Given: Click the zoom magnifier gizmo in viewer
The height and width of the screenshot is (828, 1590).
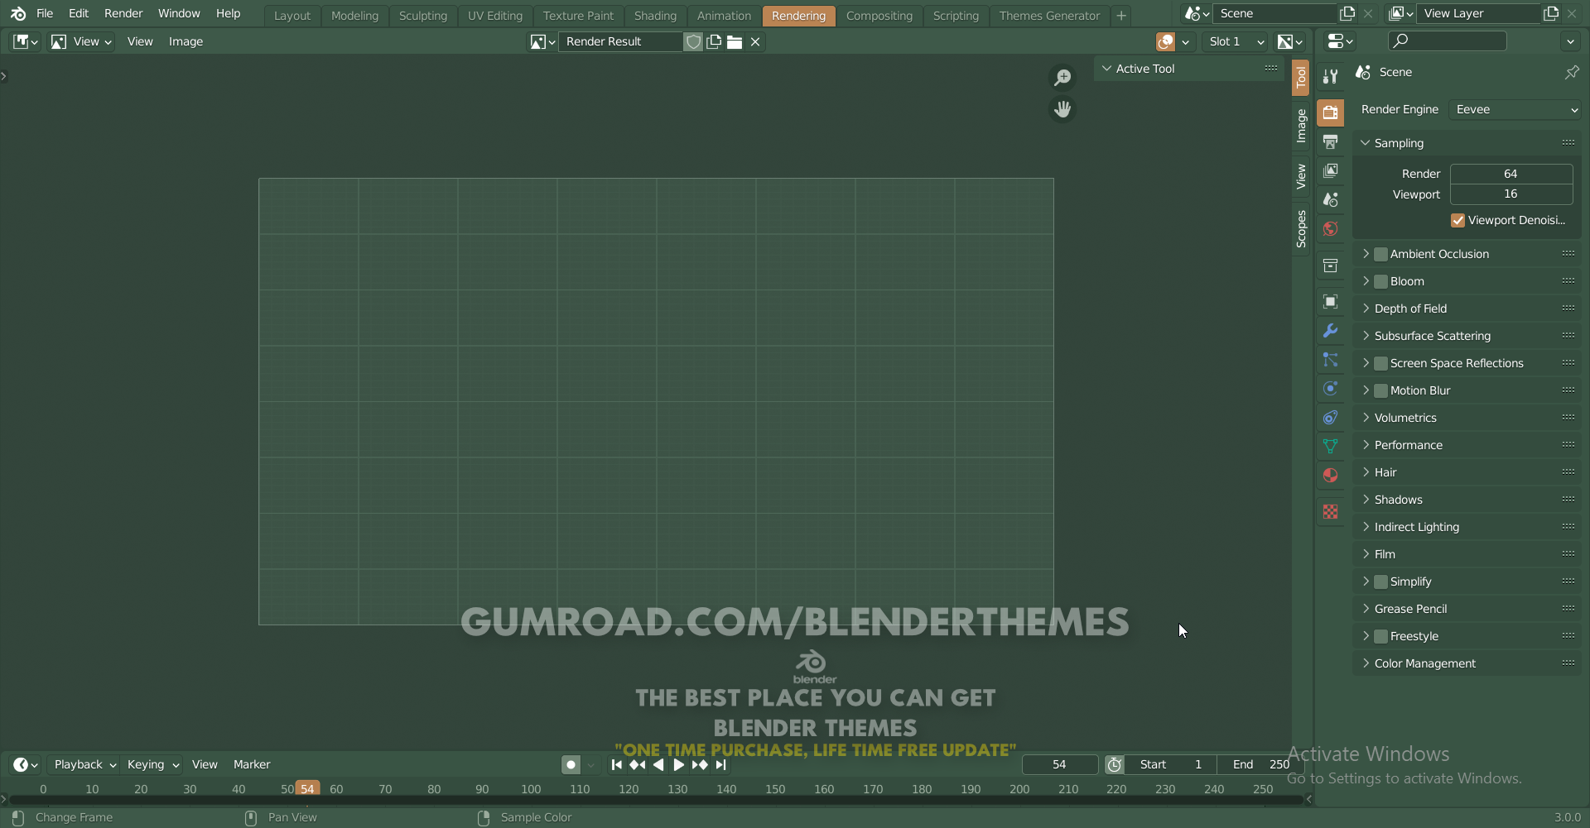Looking at the screenshot, I should pyautogui.click(x=1062, y=77).
